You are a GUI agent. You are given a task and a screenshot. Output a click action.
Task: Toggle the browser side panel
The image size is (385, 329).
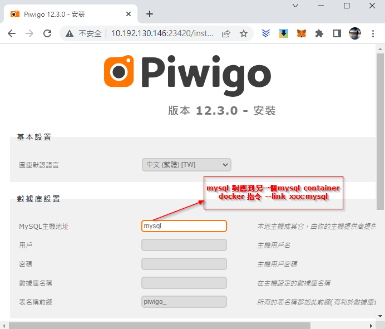pyautogui.click(x=337, y=33)
